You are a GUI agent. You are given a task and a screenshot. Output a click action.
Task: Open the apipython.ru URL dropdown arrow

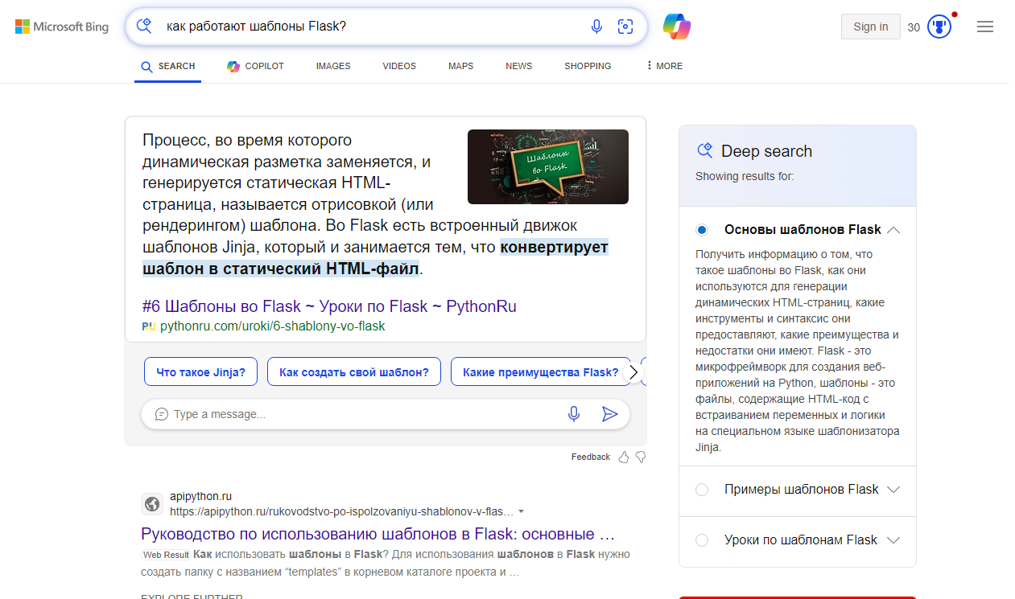(522, 511)
